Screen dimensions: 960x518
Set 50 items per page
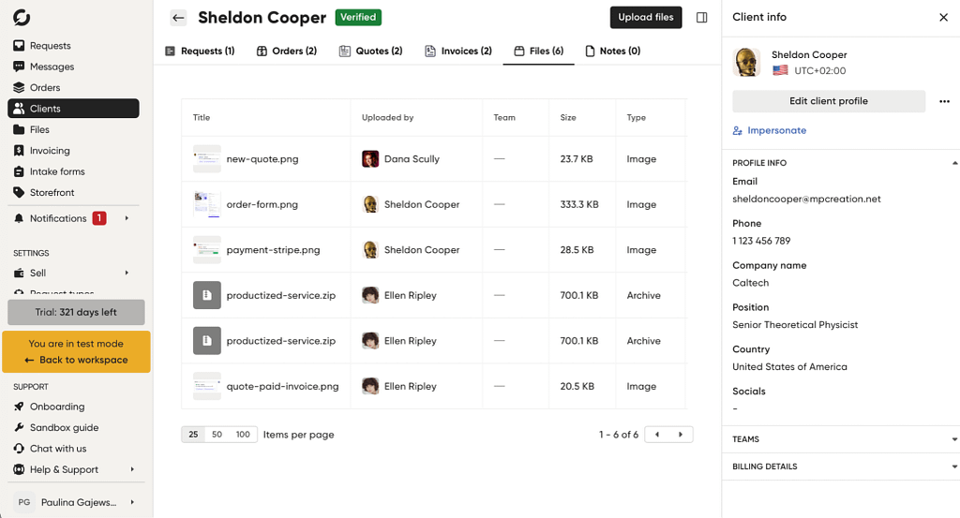pyautogui.click(x=217, y=435)
